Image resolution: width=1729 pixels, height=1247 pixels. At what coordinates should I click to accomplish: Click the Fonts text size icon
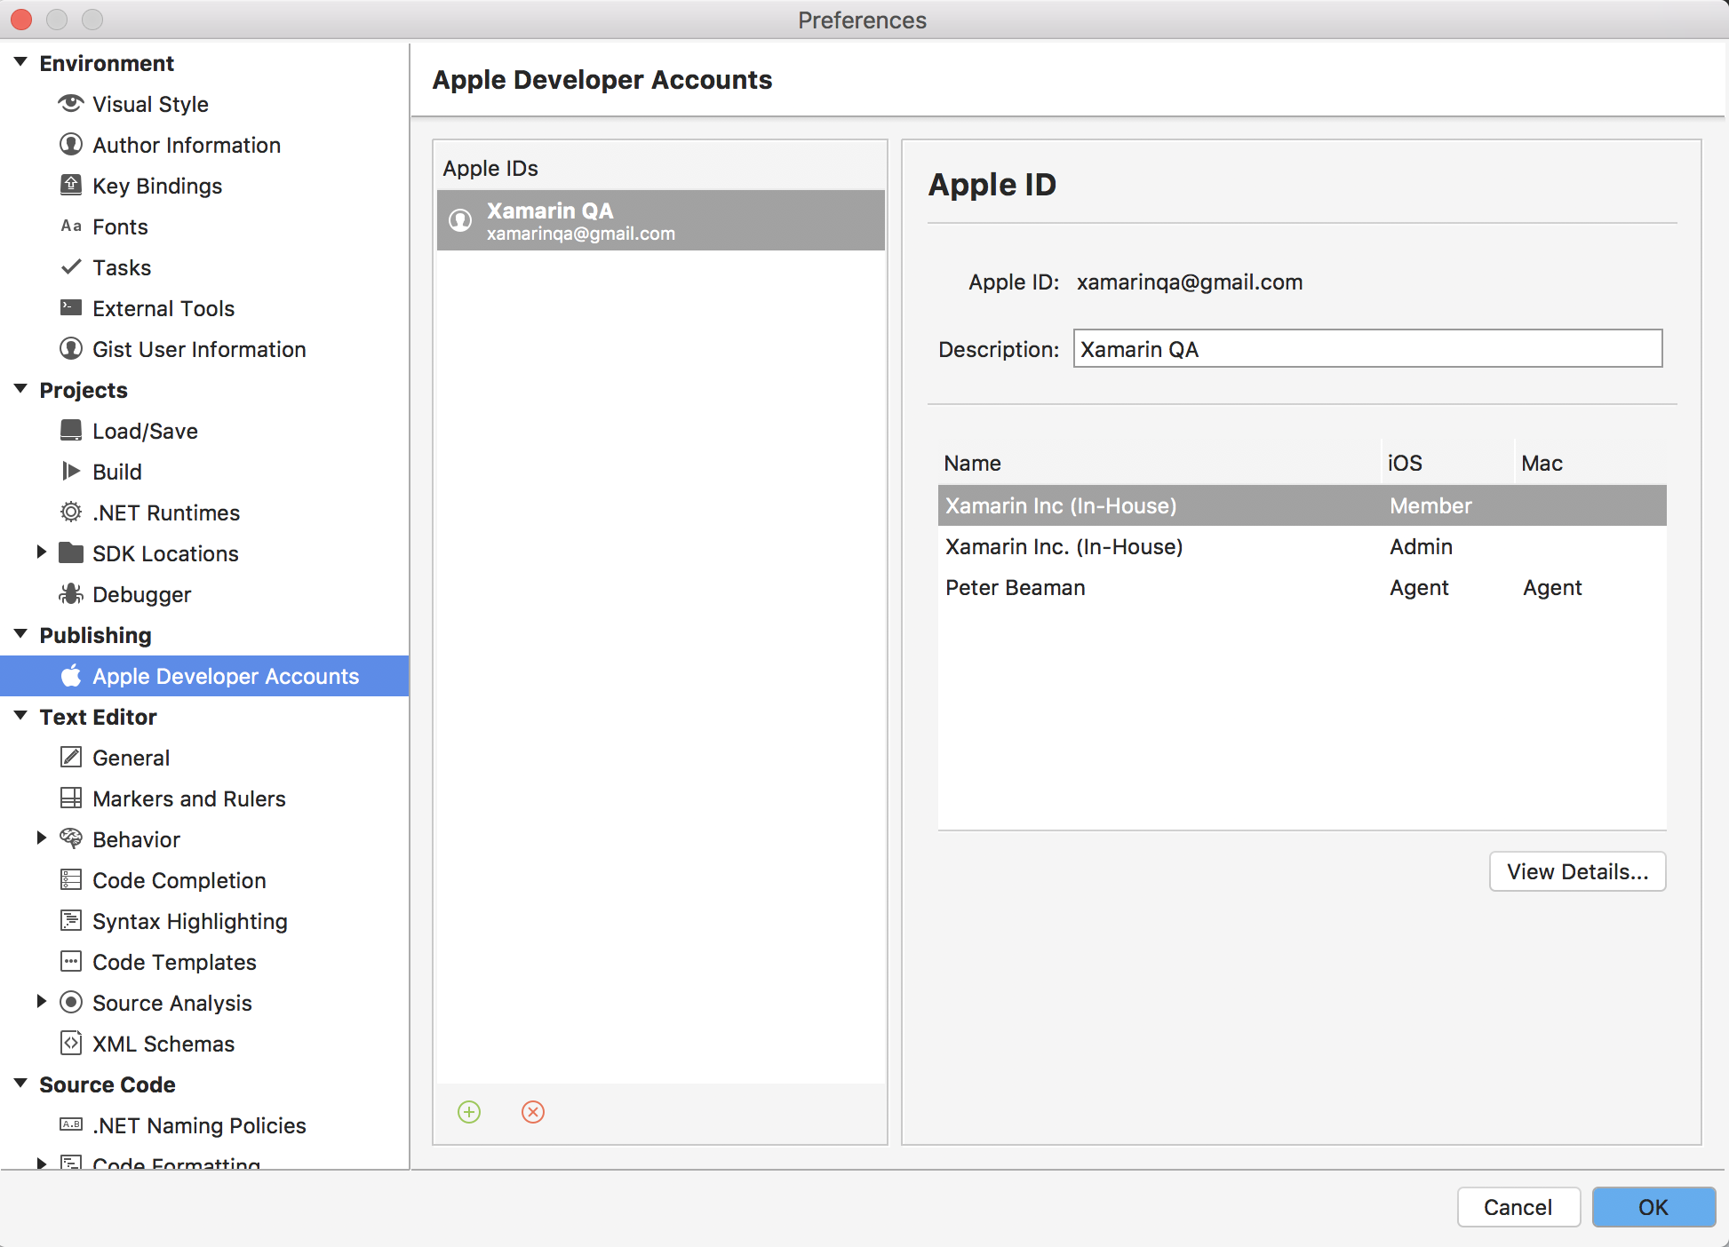tap(70, 226)
